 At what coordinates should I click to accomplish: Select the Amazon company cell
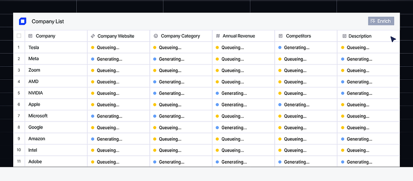[56, 139]
